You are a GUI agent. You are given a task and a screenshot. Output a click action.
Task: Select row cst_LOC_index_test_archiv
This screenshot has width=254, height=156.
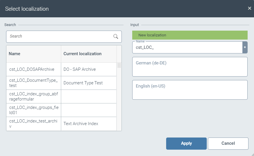pyautogui.click(x=33, y=124)
